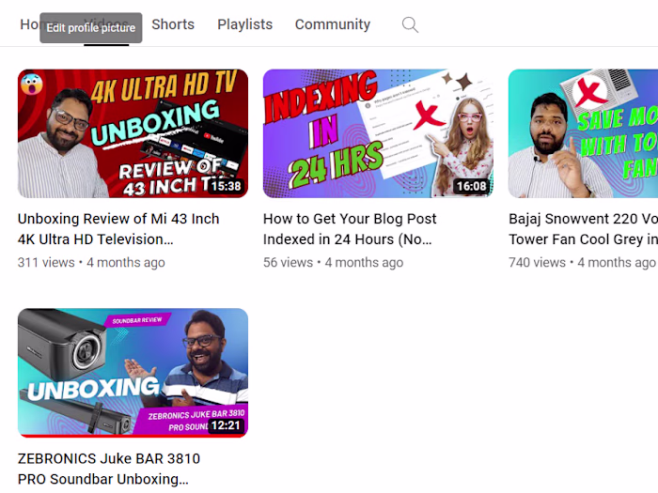
Task: Click title 'How to Get Your Blog Post Indexed'
Action: (350, 229)
